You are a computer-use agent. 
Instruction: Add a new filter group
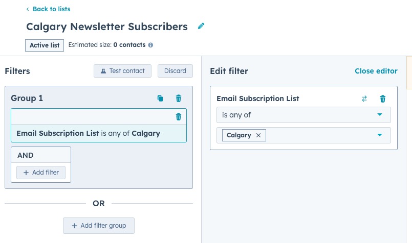click(x=98, y=226)
